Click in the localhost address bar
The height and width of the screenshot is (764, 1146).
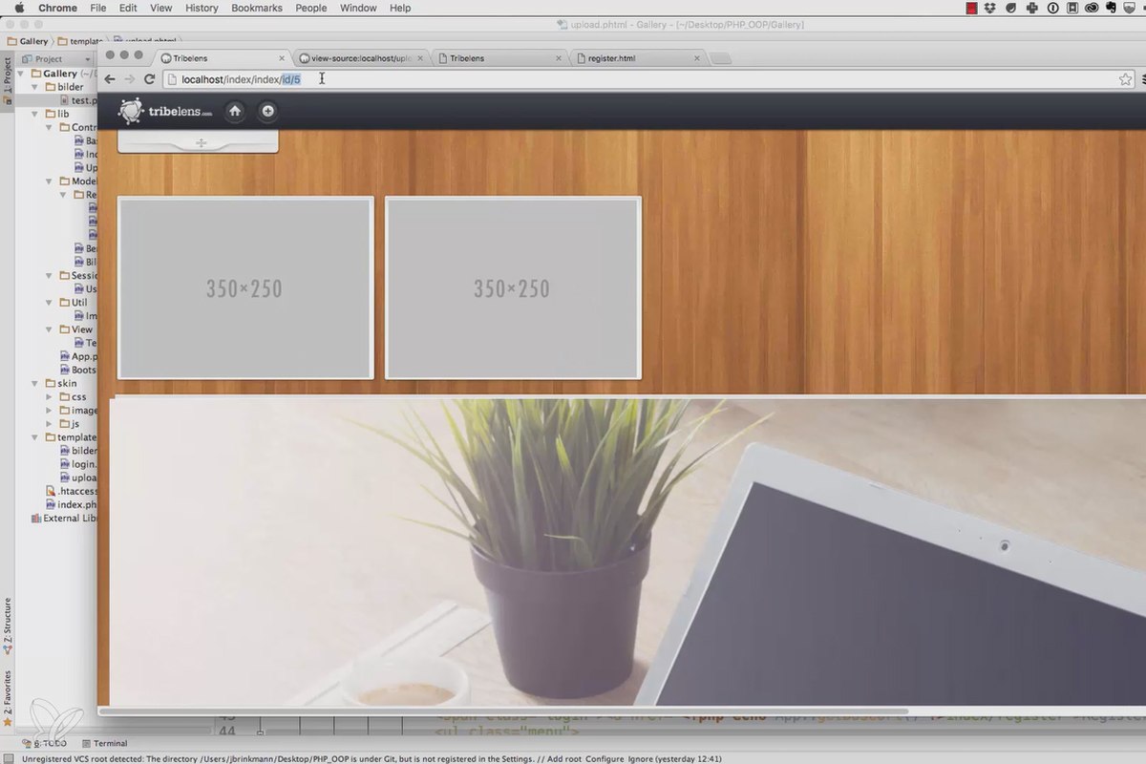click(649, 79)
